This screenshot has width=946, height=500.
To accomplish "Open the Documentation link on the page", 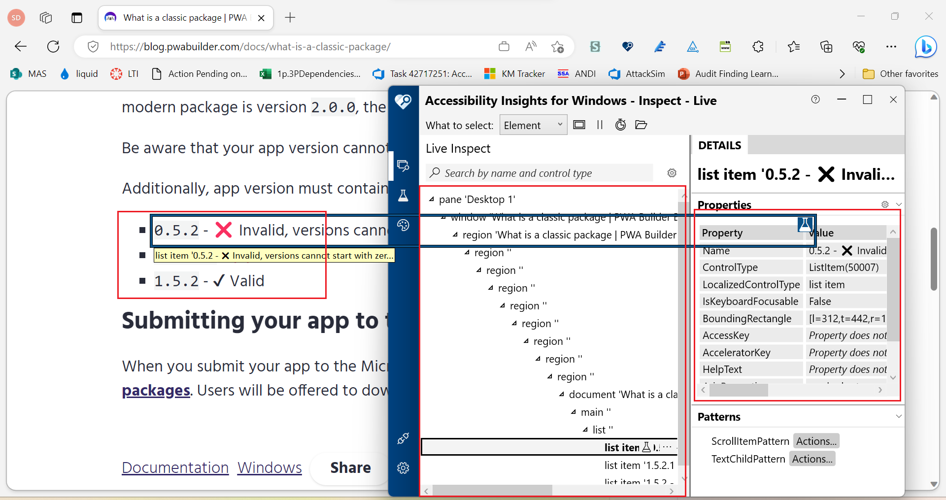I will 175,467.
